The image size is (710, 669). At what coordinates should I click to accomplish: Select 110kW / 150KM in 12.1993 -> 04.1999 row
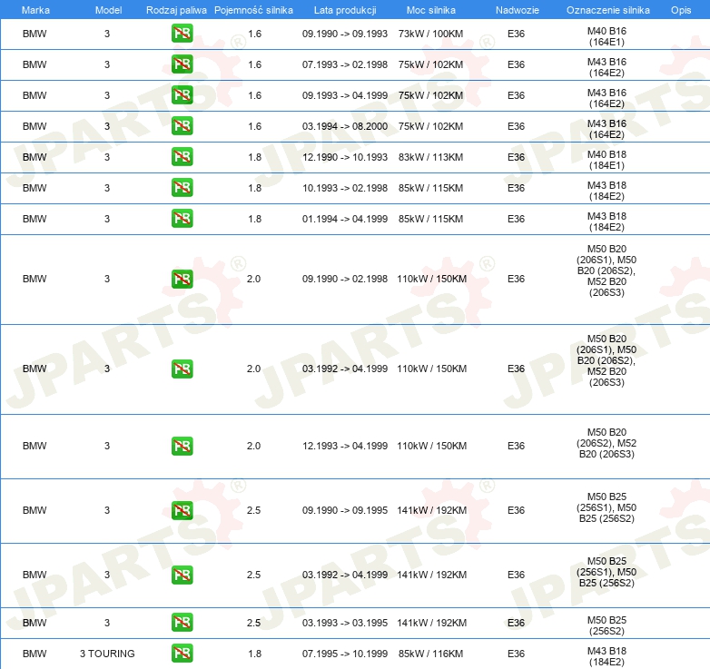(x=432, y=446)
